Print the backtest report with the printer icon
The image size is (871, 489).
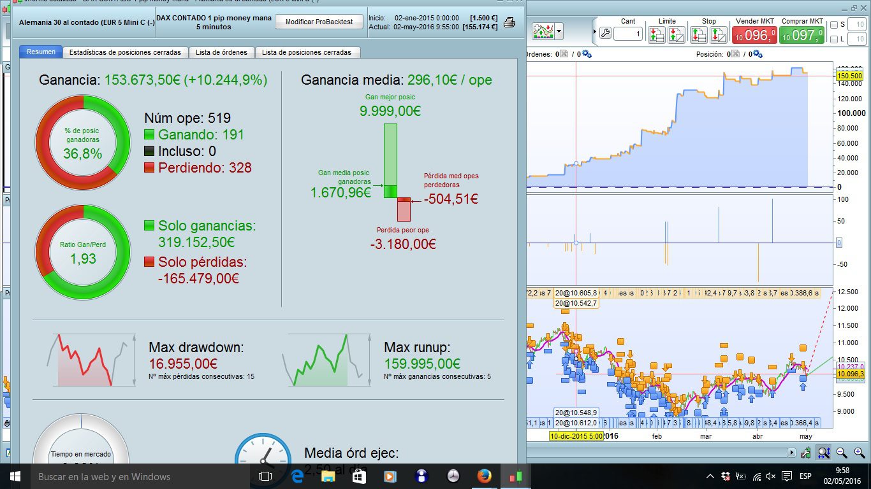click(509, 23)
